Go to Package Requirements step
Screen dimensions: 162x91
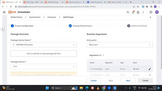80,26
